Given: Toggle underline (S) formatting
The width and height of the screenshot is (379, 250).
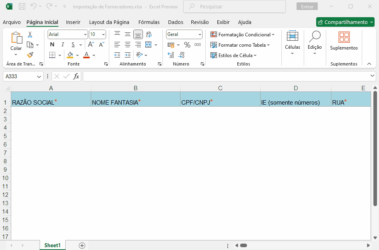Looking at the screenshot, I should click(73, 45).
